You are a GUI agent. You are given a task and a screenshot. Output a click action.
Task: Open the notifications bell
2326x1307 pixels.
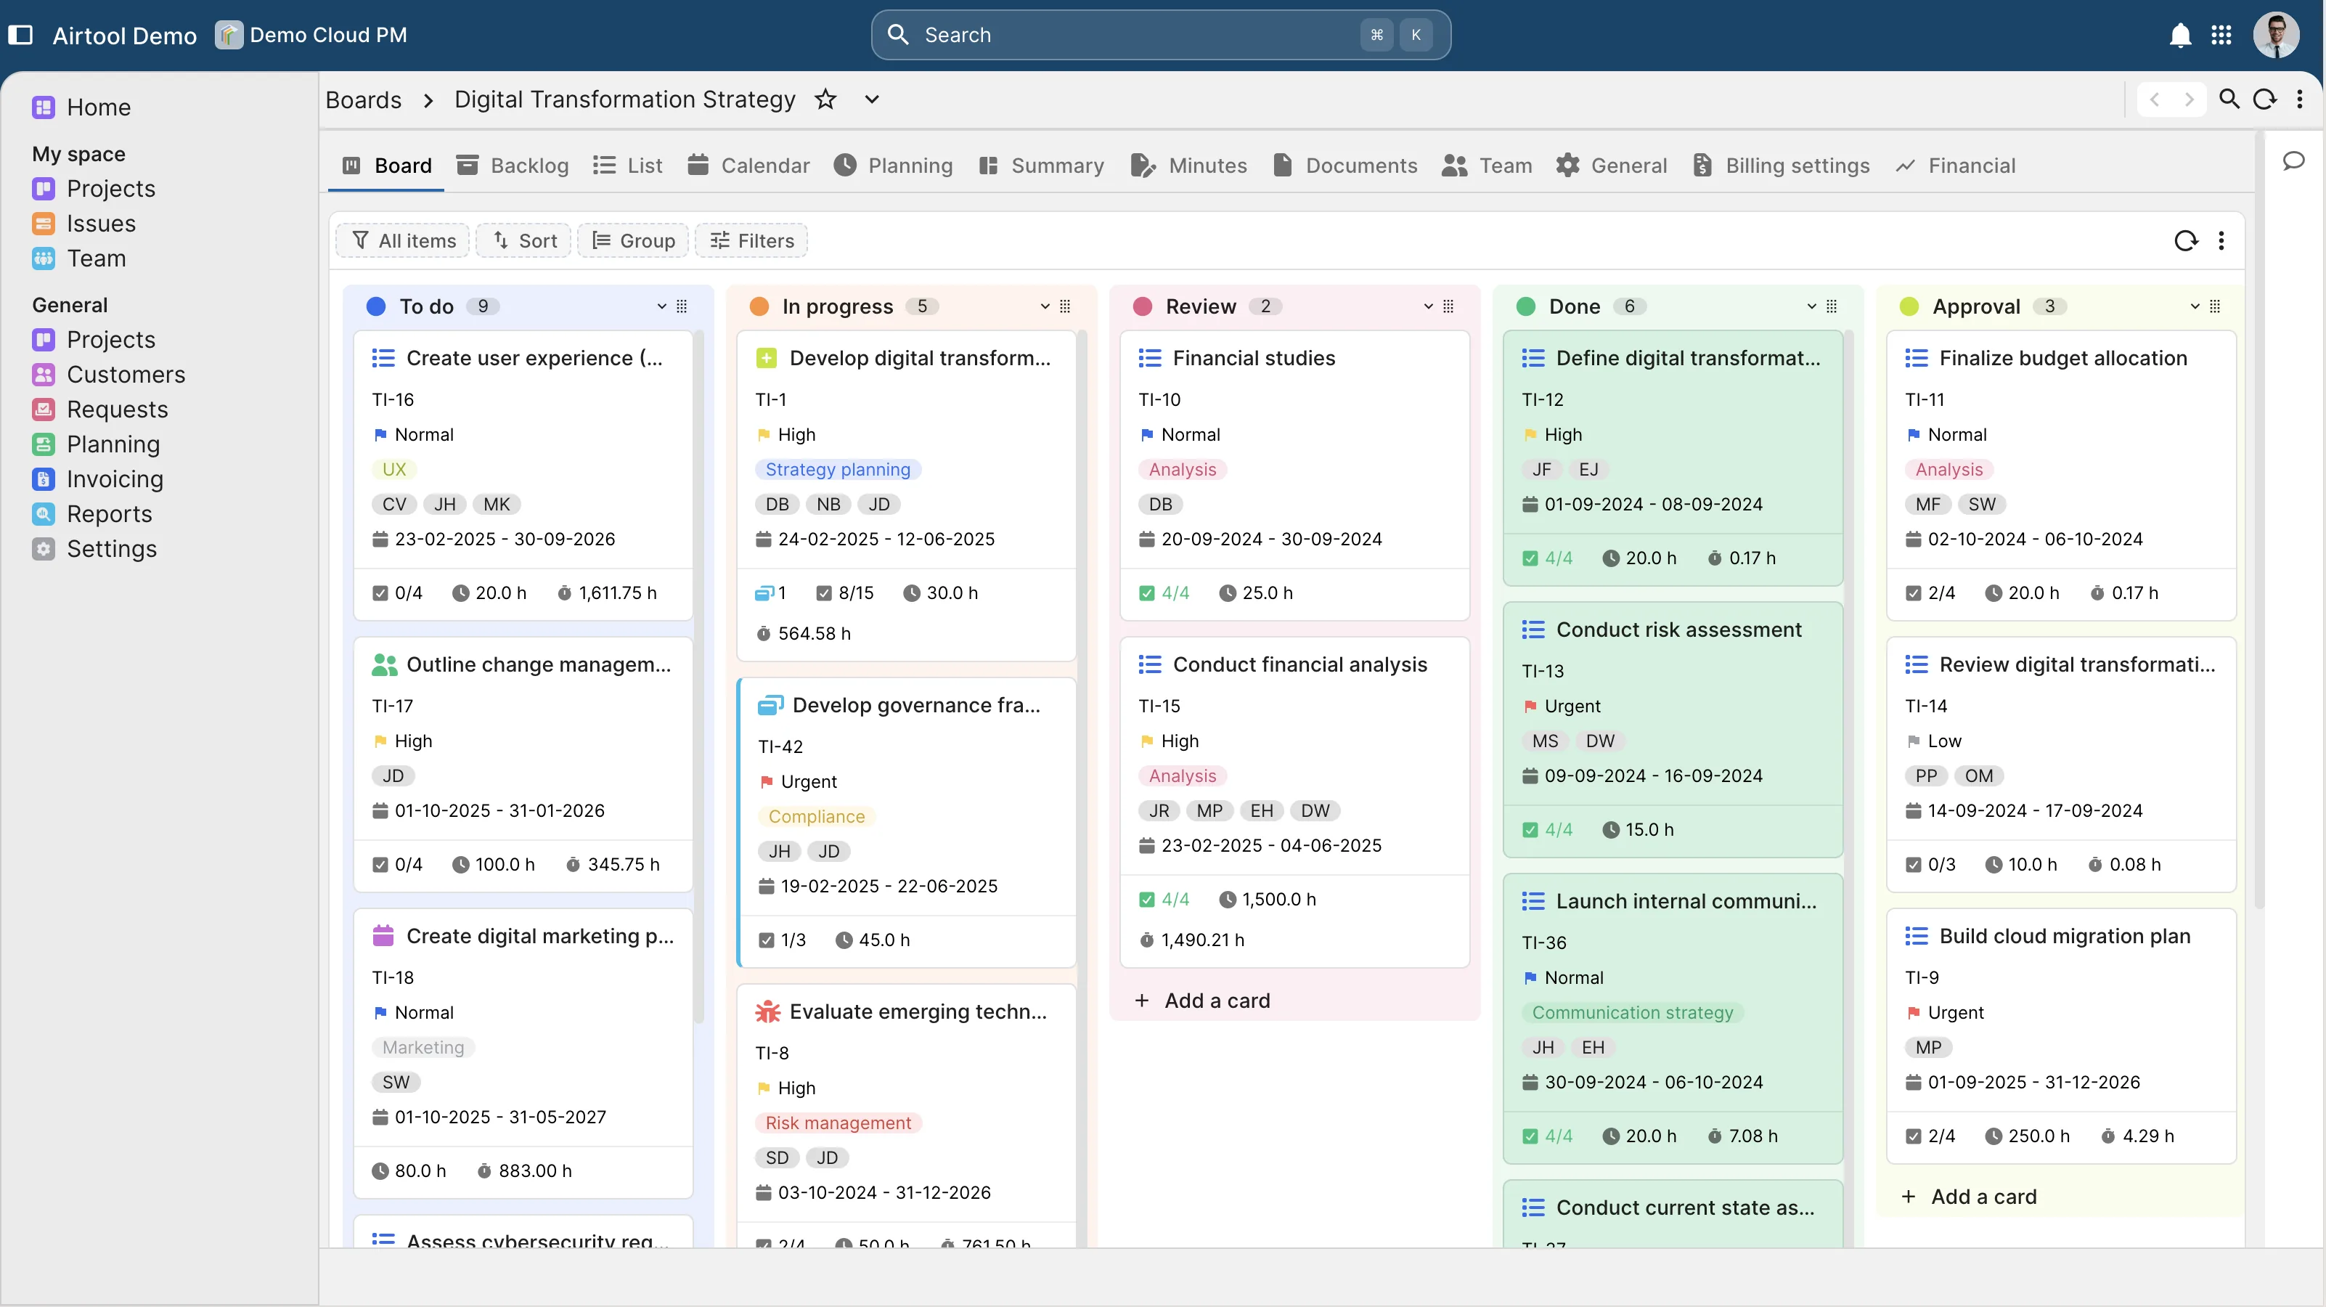coord(2180,36)
